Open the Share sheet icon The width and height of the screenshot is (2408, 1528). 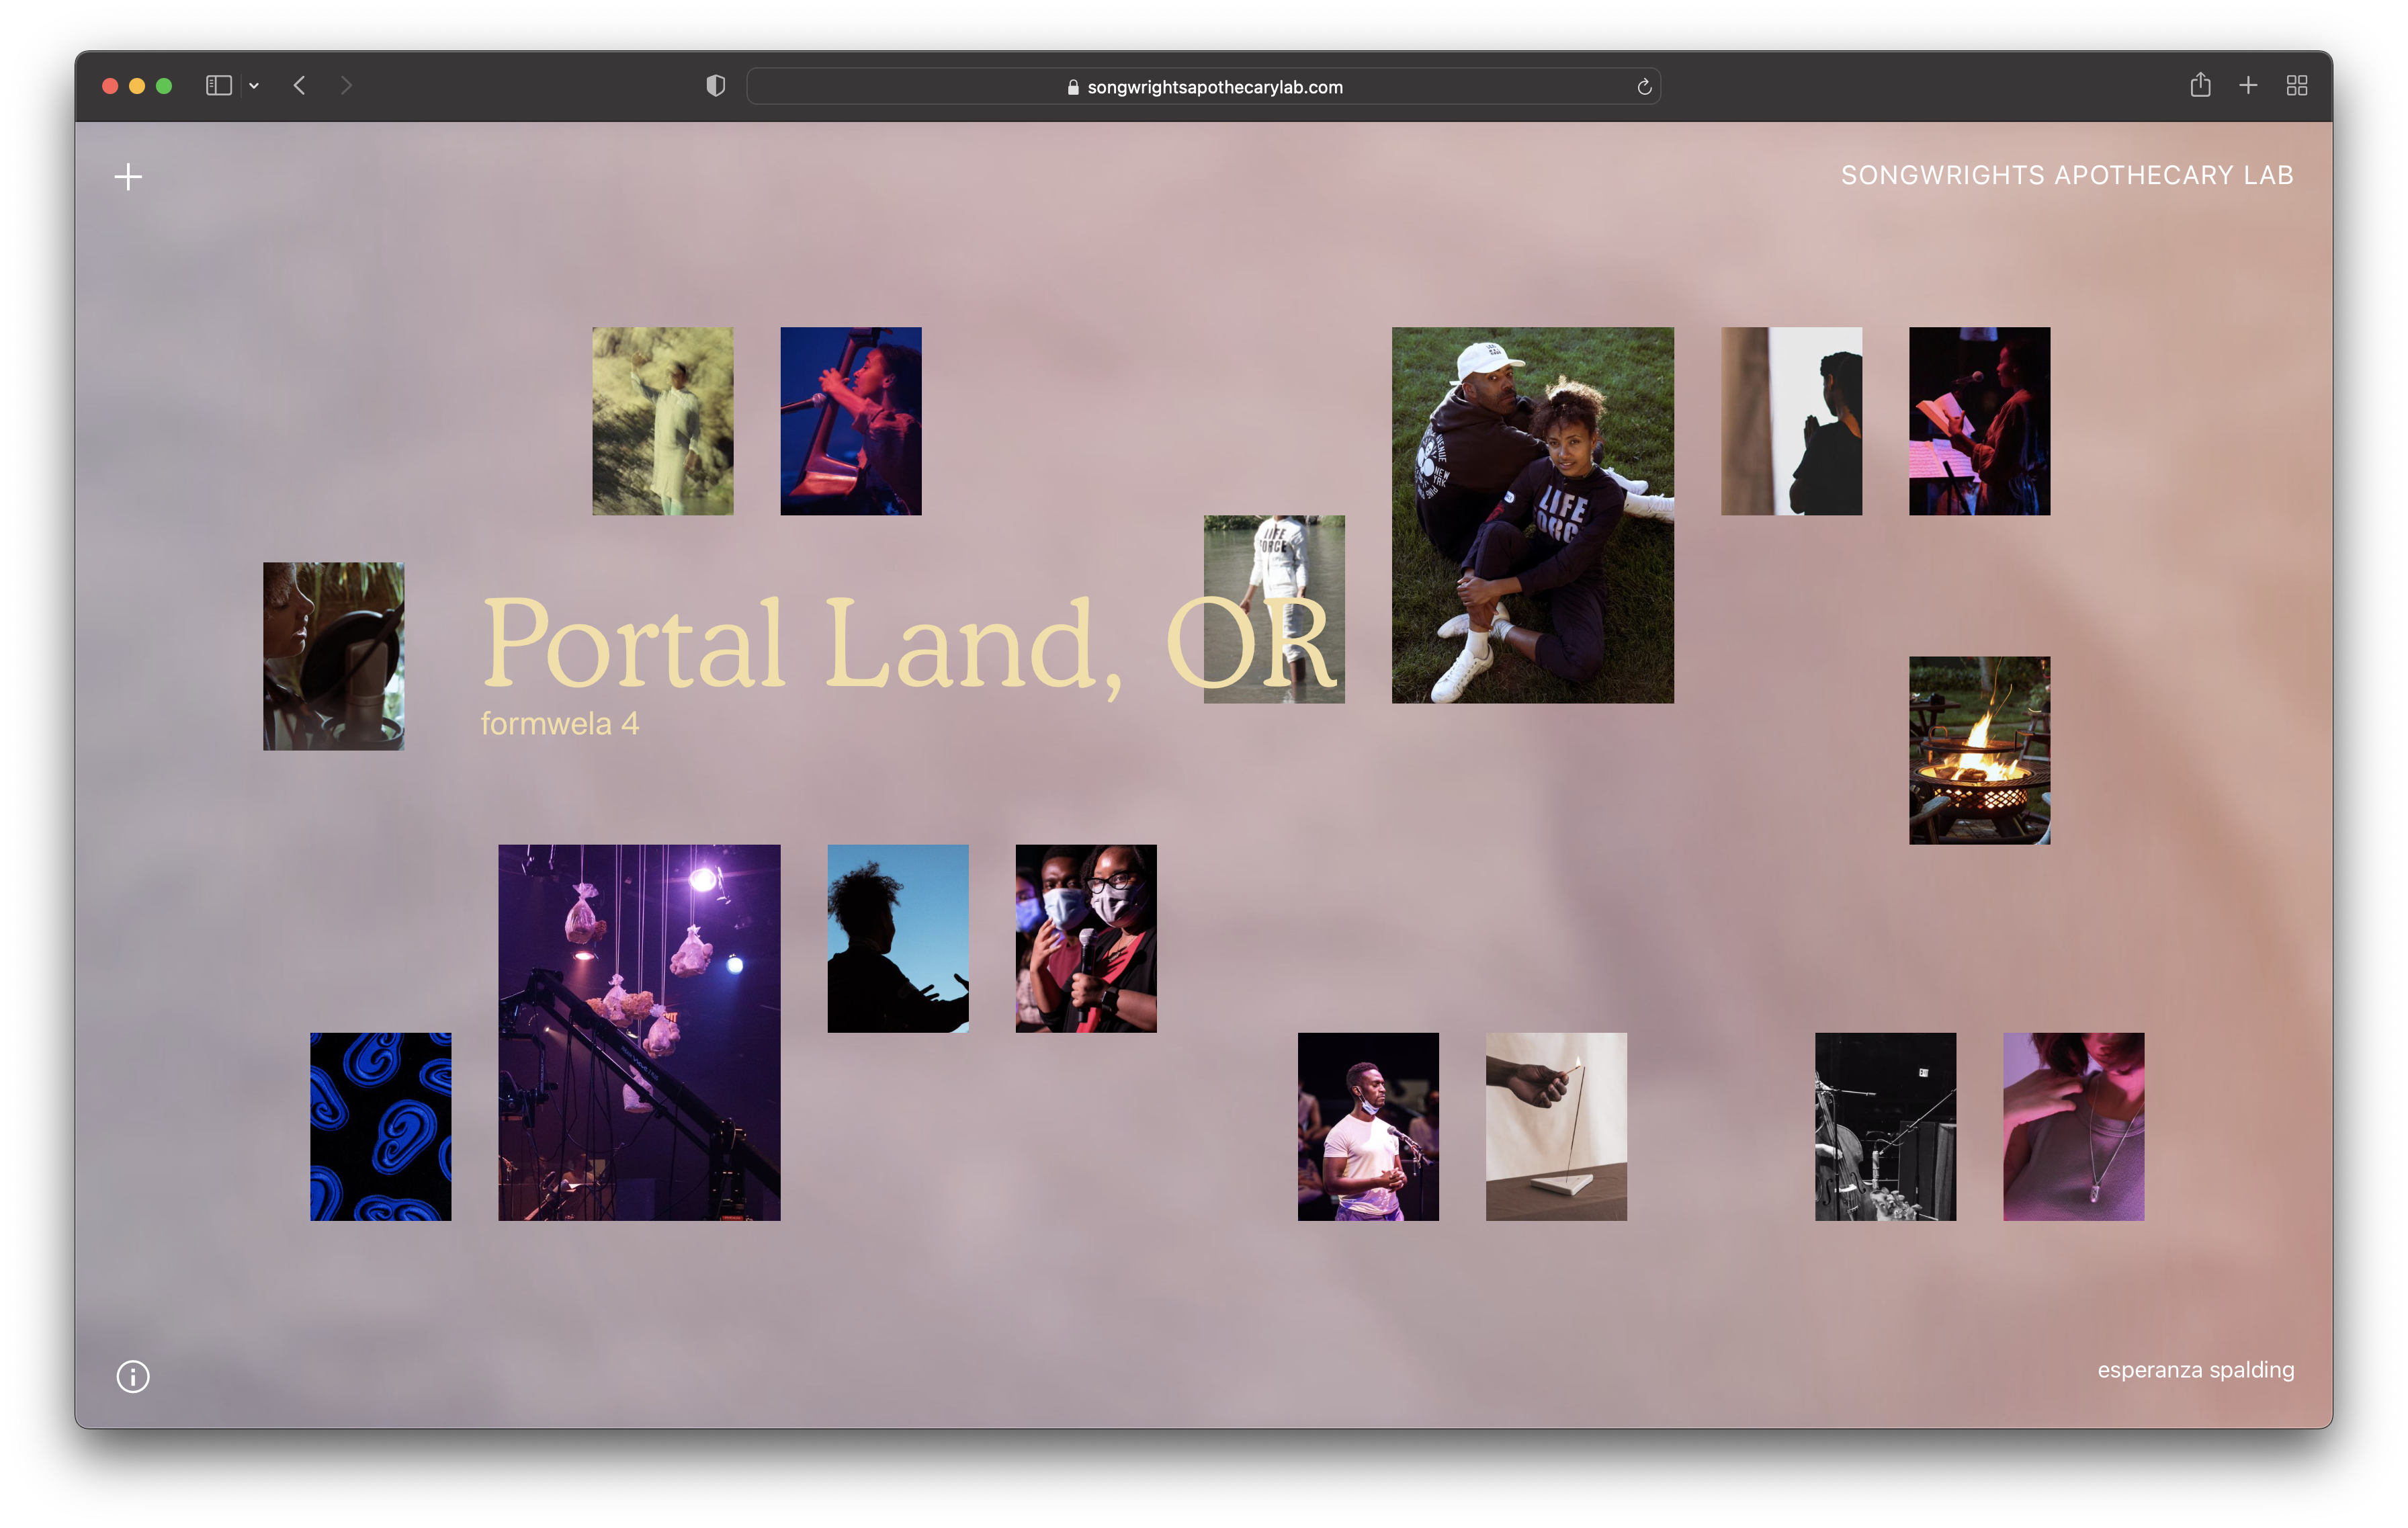[2200, 86]
